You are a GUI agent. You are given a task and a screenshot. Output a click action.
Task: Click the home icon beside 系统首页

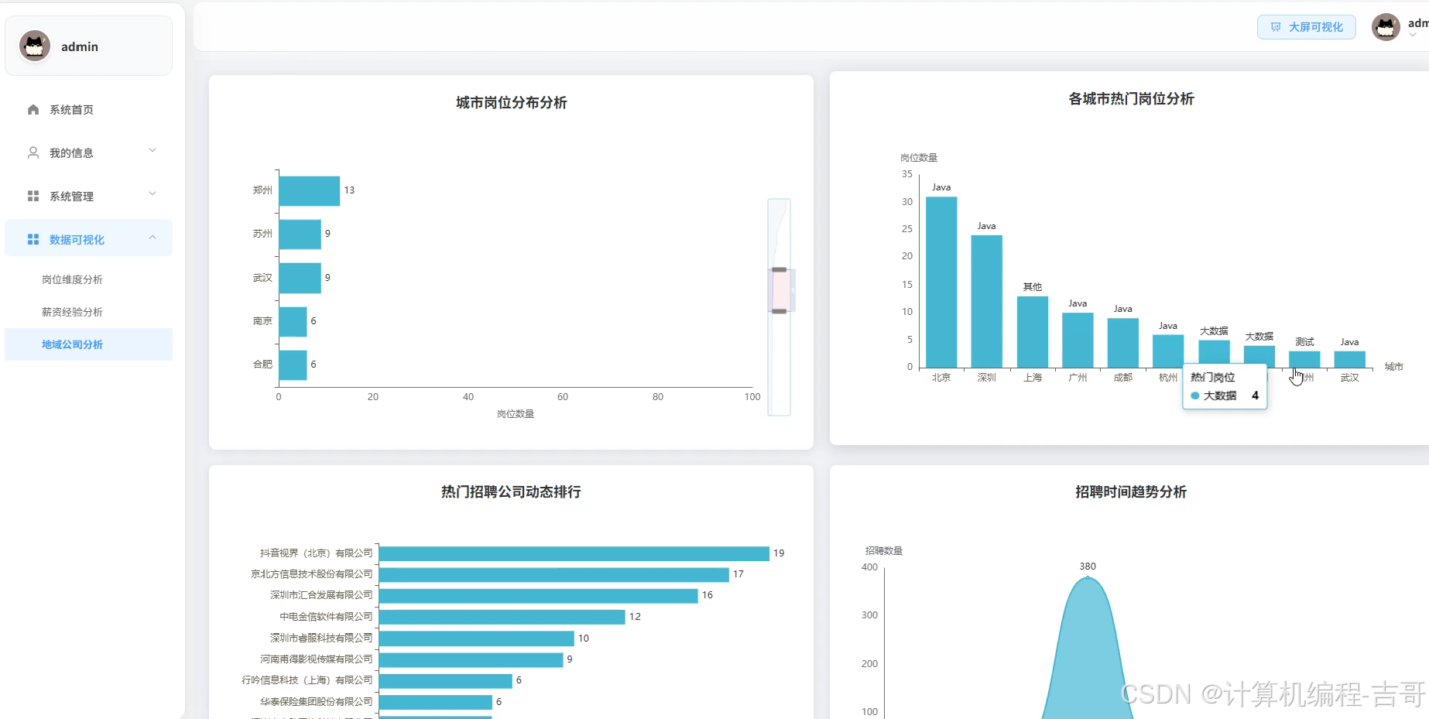point(33,110)
